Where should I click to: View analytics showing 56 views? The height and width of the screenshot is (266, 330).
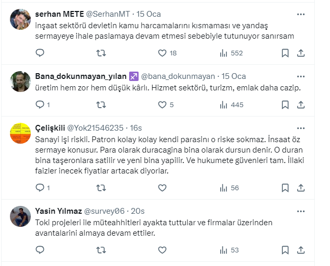click(229, 188)
